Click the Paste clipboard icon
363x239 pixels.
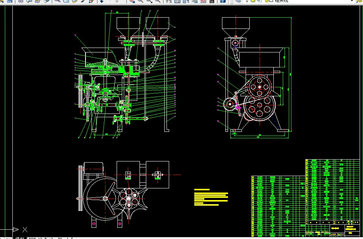coord(75,1)
